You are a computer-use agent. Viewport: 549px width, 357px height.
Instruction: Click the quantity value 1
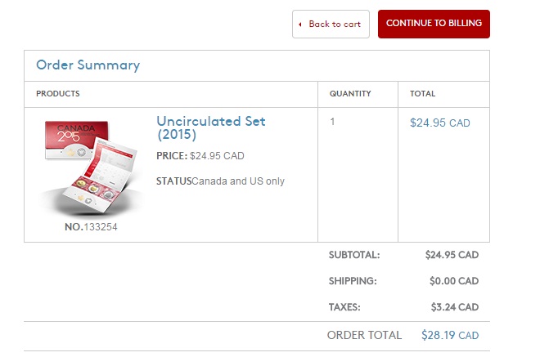(332, 122)
